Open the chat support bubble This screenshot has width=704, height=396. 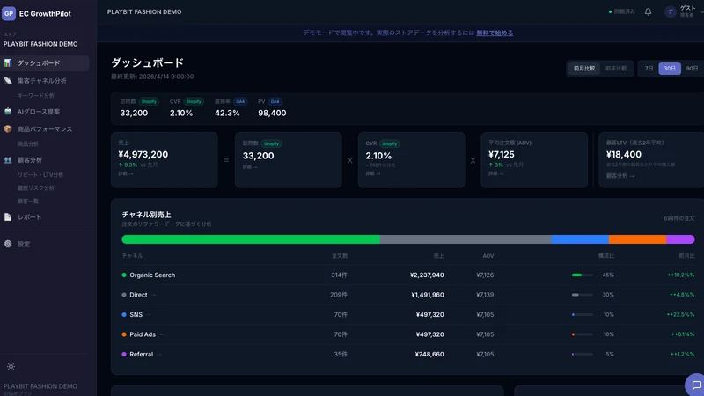[695, 385]
